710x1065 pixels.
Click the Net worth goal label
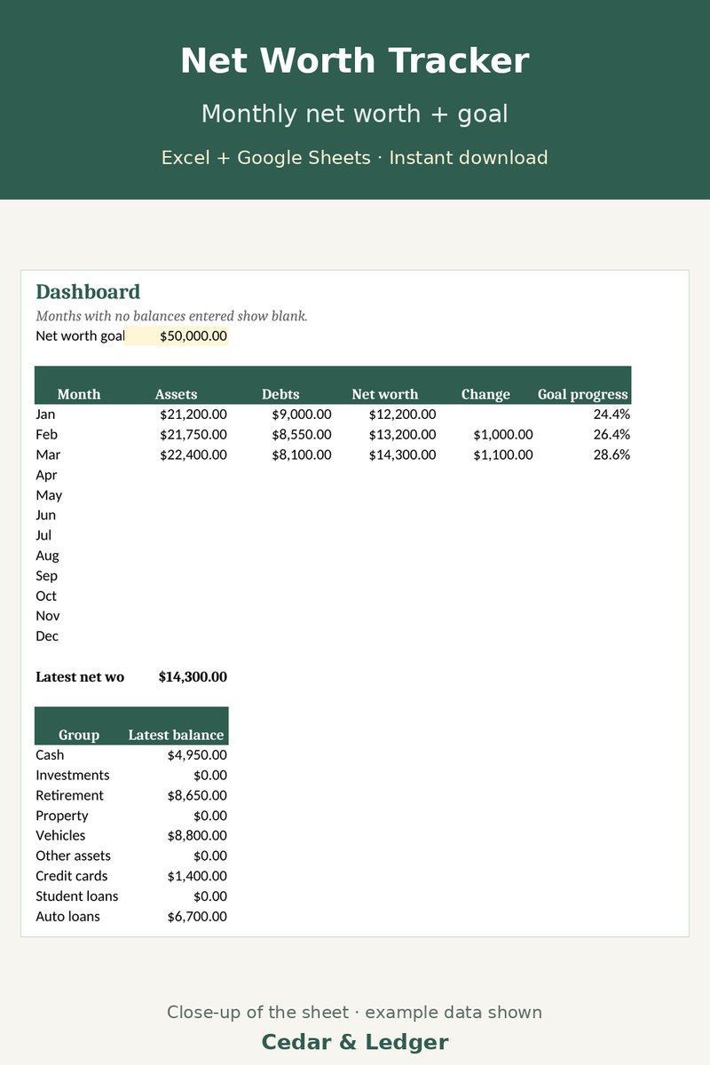pyautogui.click(x=80, y=335)
